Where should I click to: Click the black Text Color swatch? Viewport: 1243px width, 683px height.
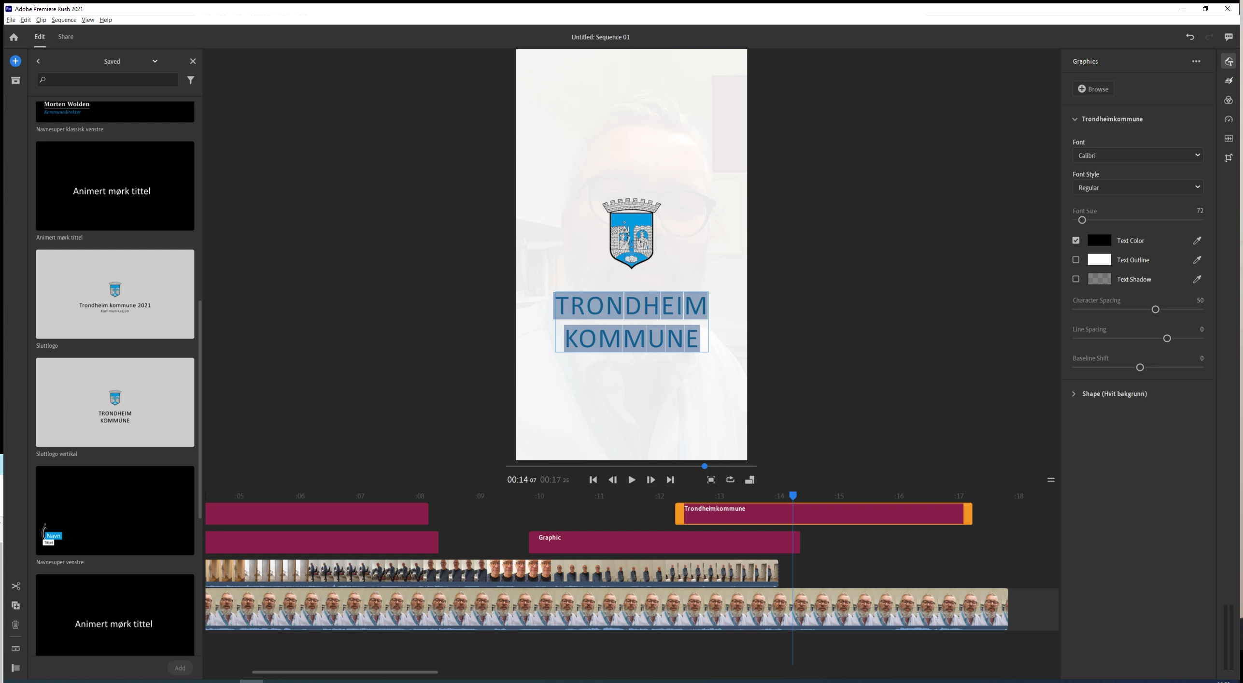point(1099,241)
